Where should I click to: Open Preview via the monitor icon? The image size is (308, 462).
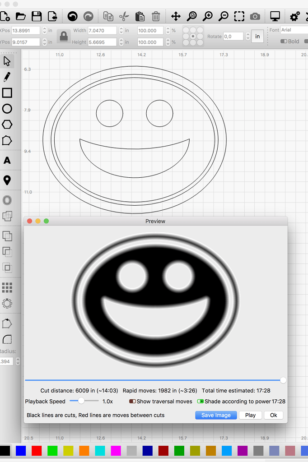[275, 16]
